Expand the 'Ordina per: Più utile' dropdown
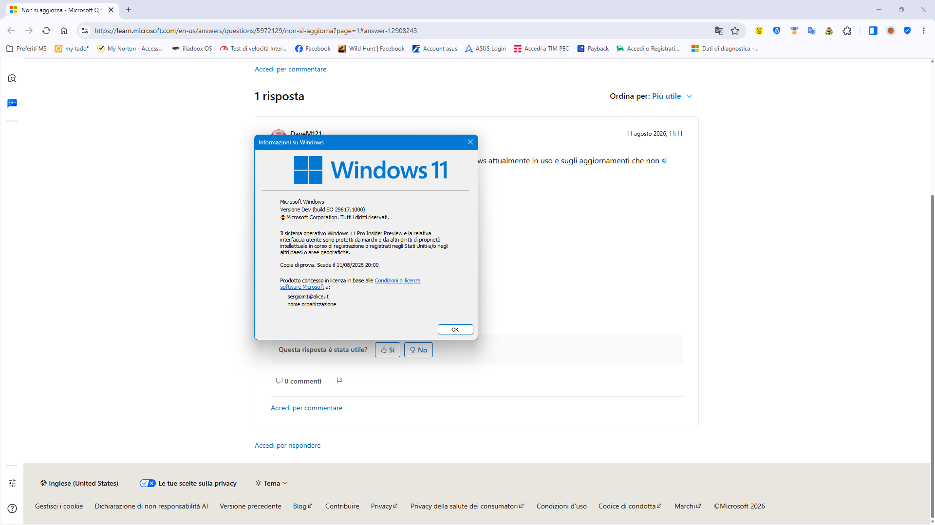Image resolution: width=935 pixels, height=525 pixels. click(651, 96)
